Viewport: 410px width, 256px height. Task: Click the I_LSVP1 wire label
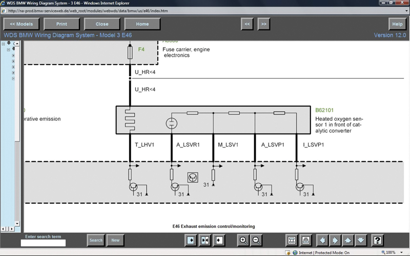(x=314, y=145)
